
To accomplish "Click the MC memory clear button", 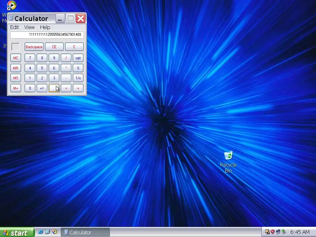I will click(x=16, y=58).
